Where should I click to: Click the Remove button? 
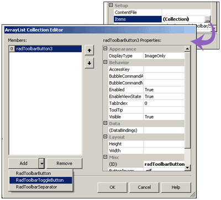click(x=64, y=164)
